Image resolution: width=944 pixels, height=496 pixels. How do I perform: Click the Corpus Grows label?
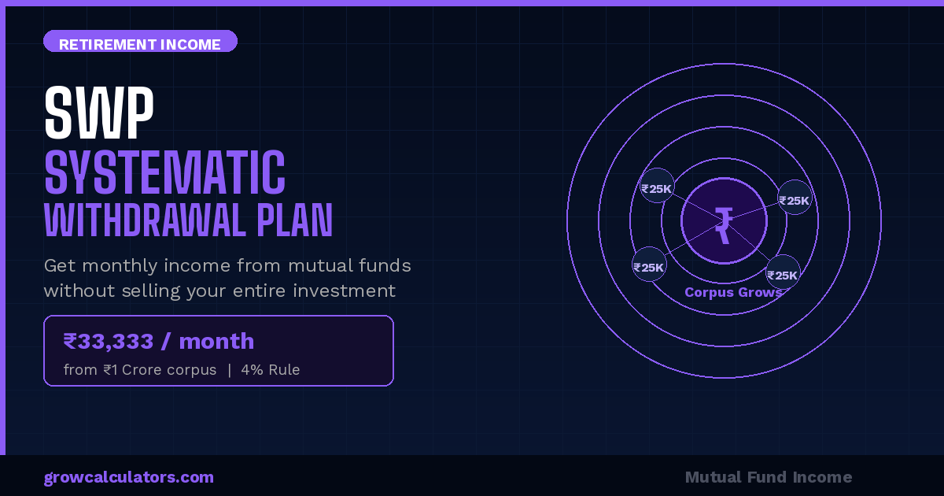pyautogui.click(x=733, y=292)
